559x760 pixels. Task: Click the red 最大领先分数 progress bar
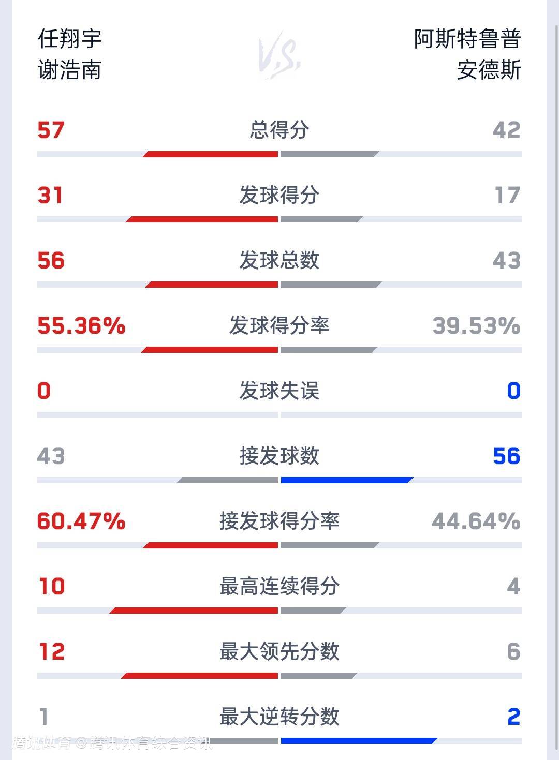[x=201, y=676]
